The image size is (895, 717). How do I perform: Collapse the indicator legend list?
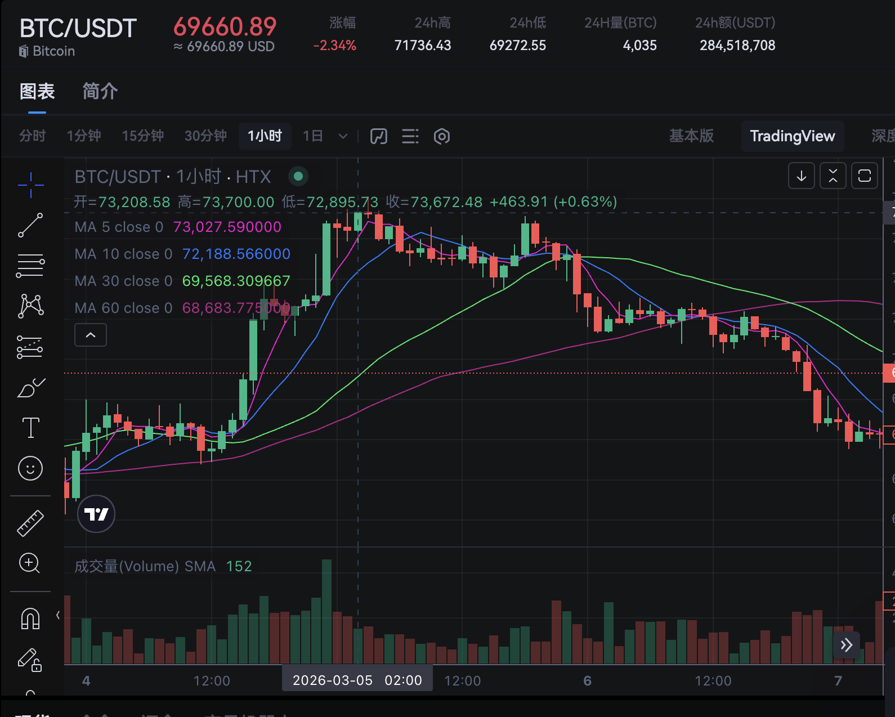91,335
